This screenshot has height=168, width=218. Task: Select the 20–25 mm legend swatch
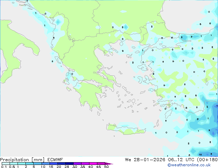pyautogui.click(x=61, y=164)
